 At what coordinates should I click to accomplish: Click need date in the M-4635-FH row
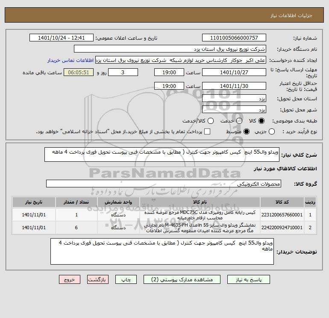(34, 228)
